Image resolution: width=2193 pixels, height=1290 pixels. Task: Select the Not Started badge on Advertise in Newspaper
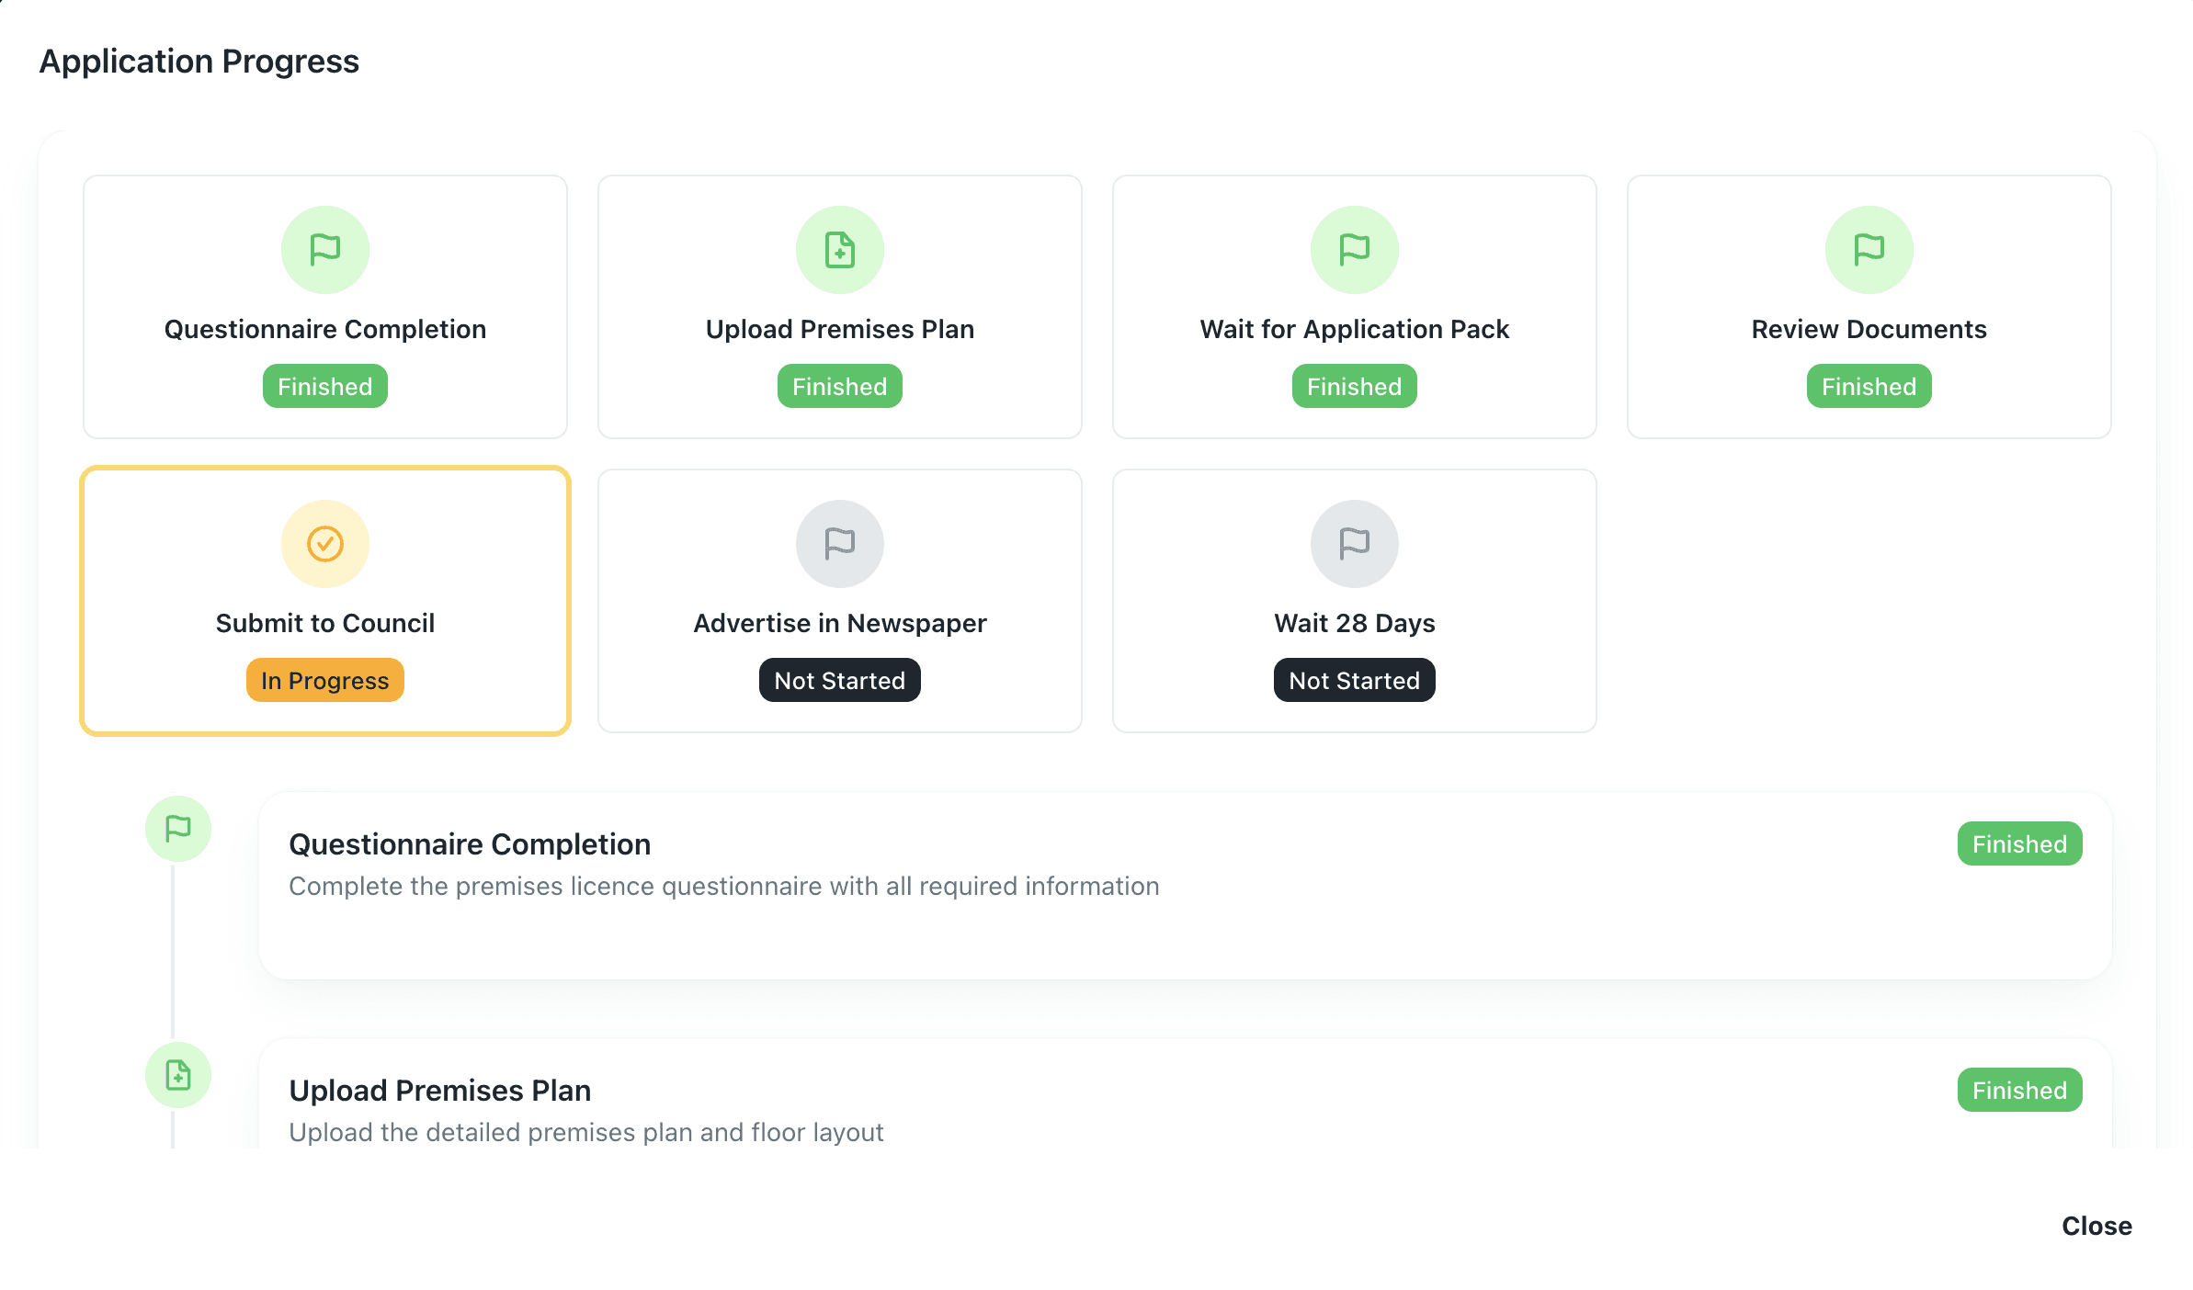point(839,680)
